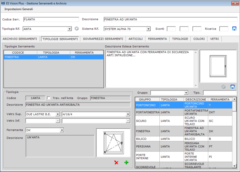Click the DESCRIZIONE column header in lower grid
Screen dimensions: 240x172
(x=196, y=99)
